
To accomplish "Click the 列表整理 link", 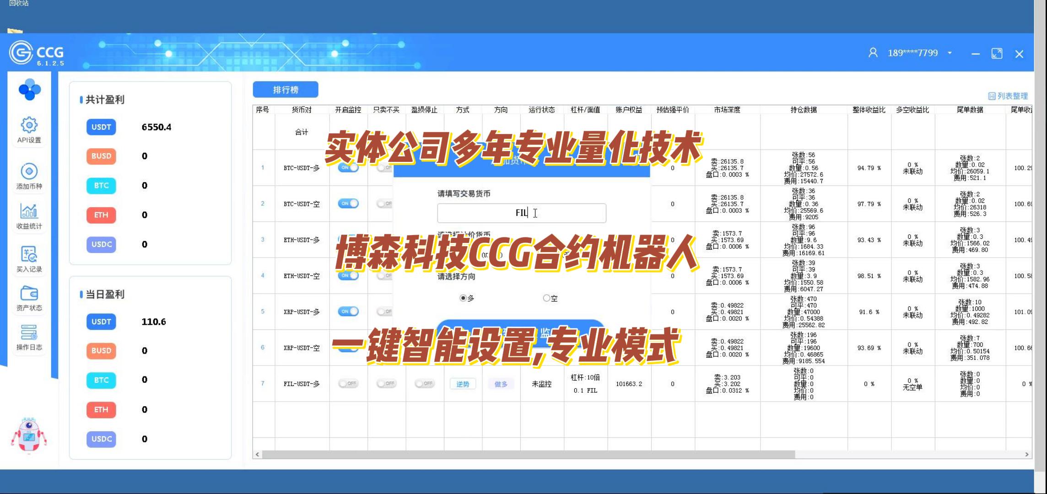I will pos(1008,96).
